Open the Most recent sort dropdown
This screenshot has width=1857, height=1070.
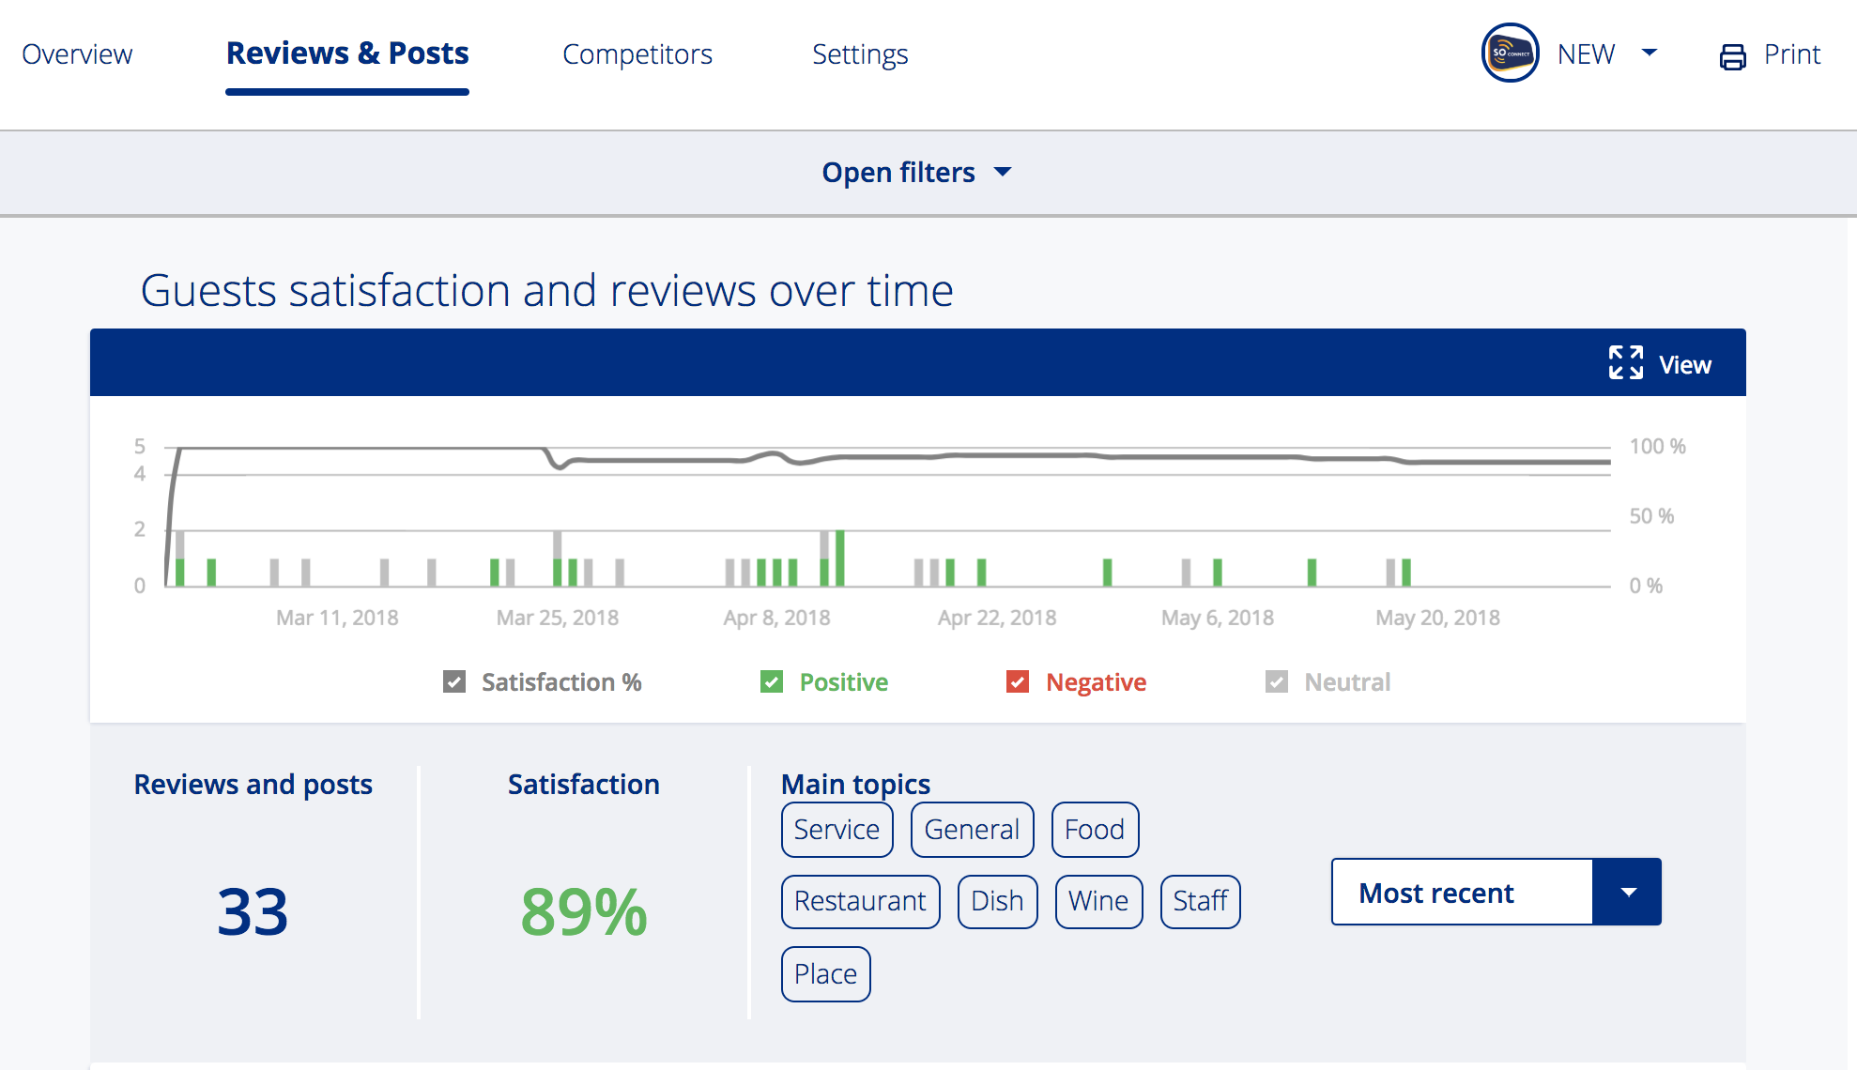click(1496, 892)
